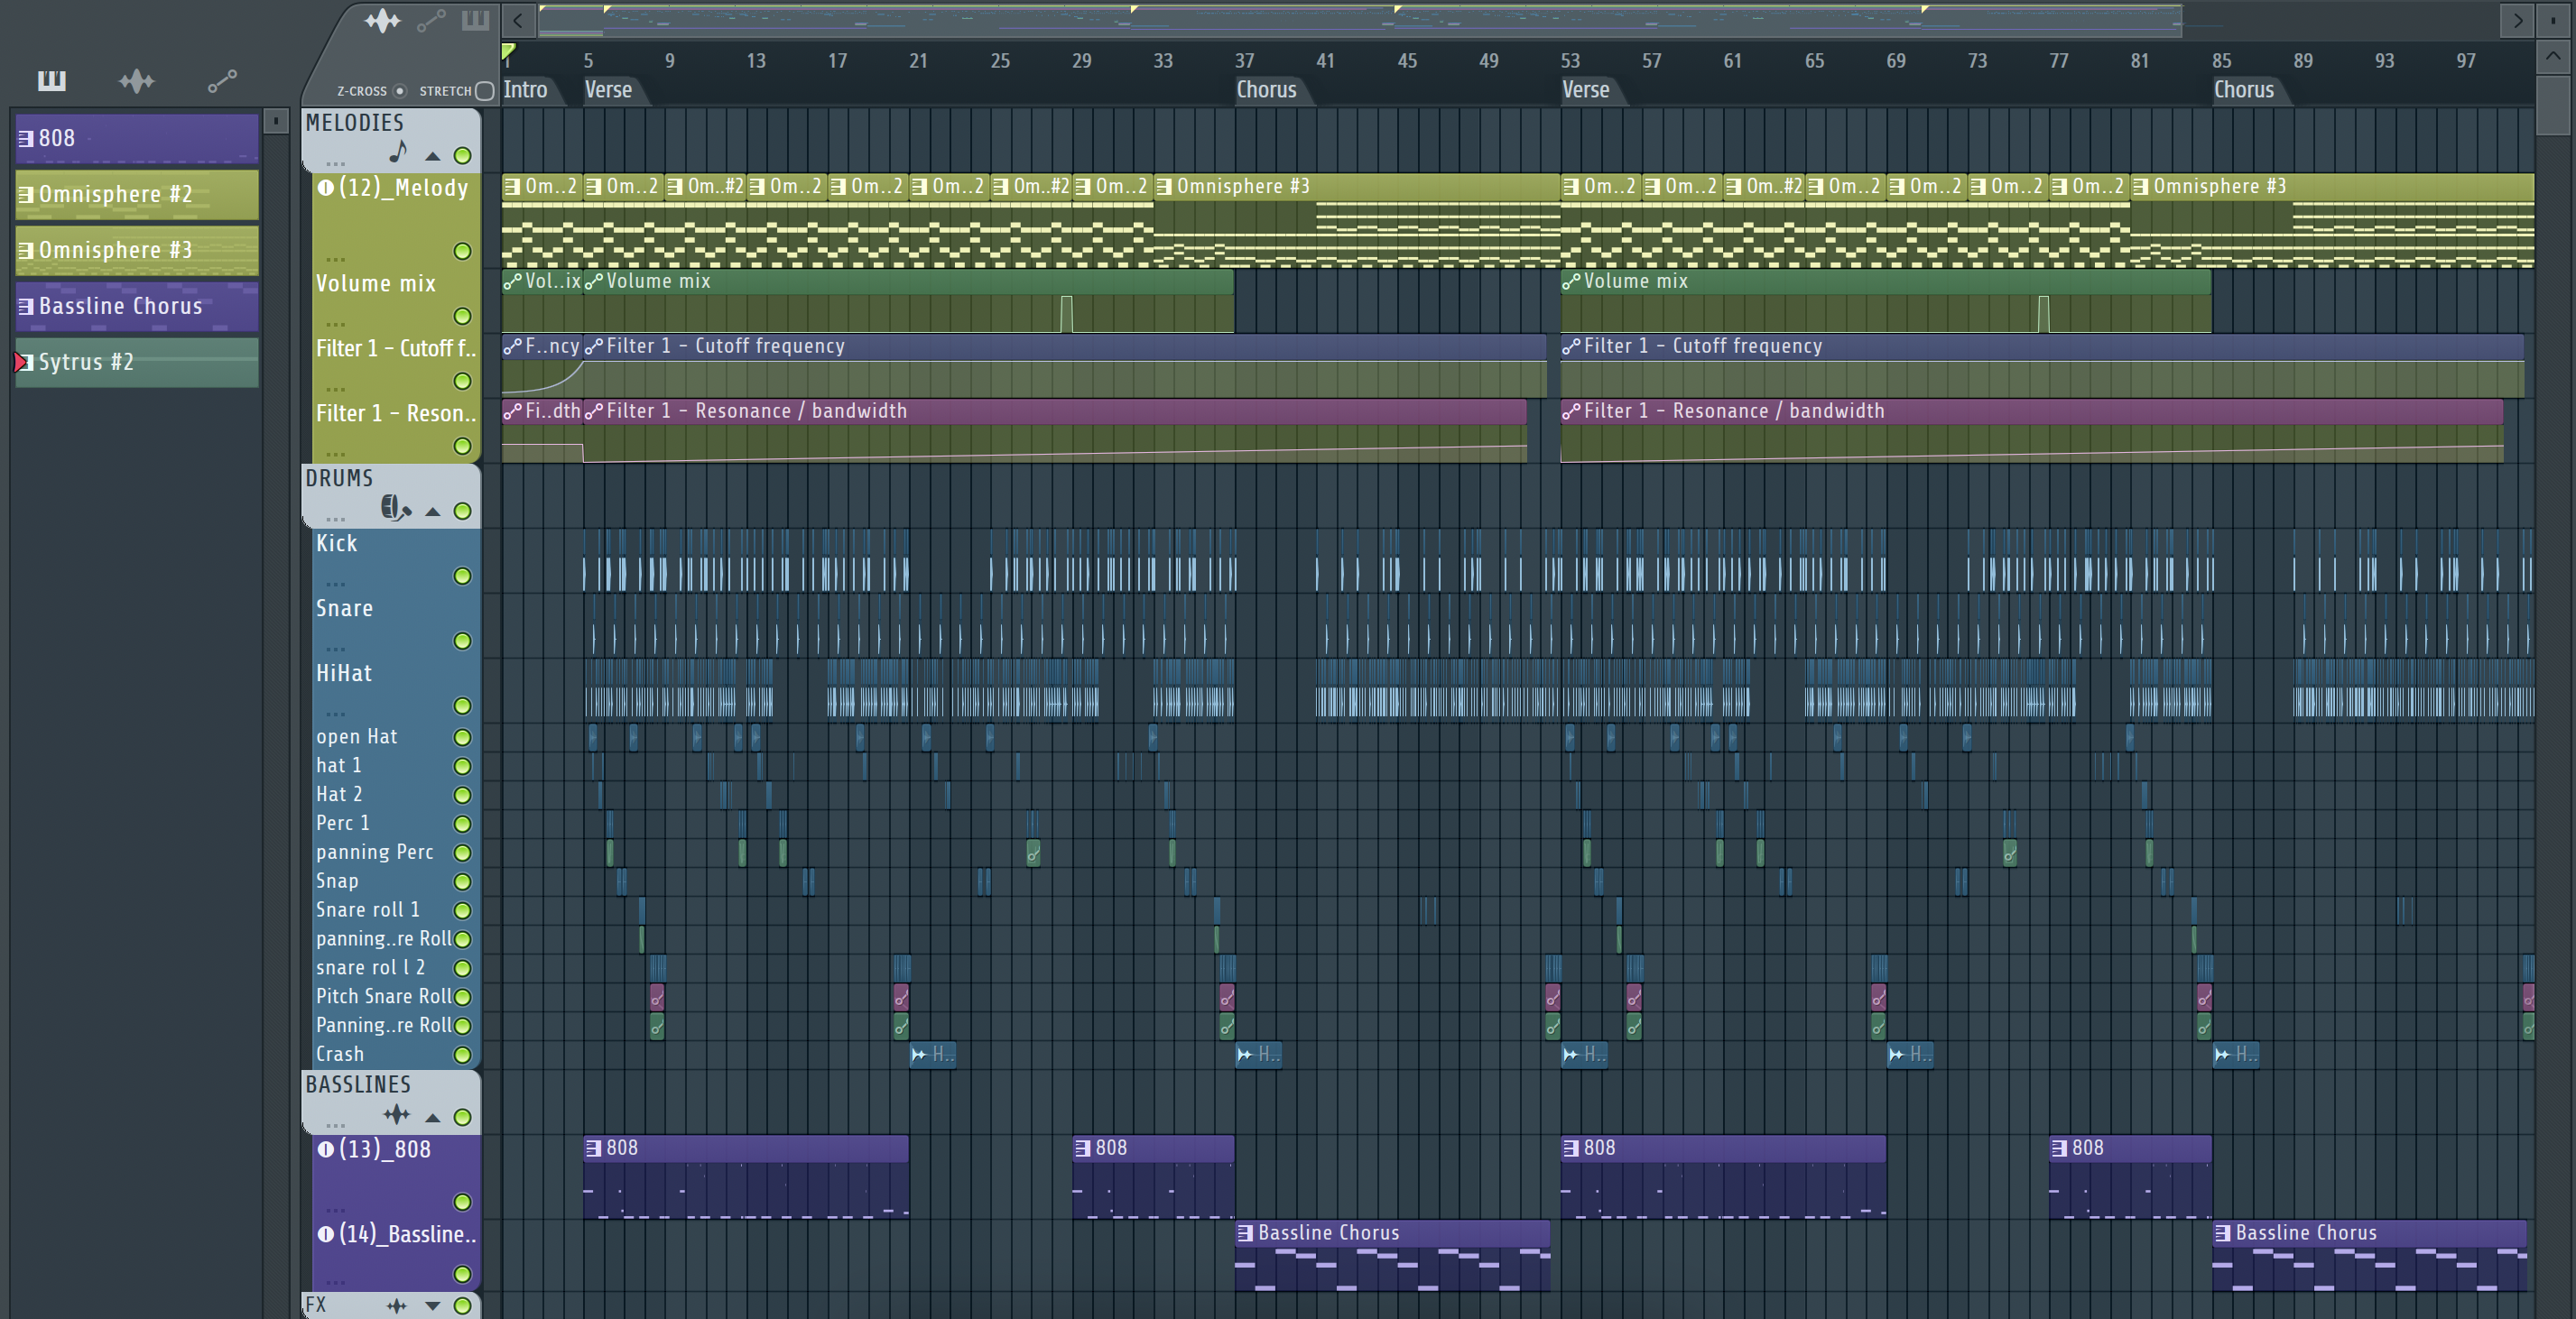Open Kick track options dots
The height and width of the screenshot is (1319, 2576).
coord(335,585)
